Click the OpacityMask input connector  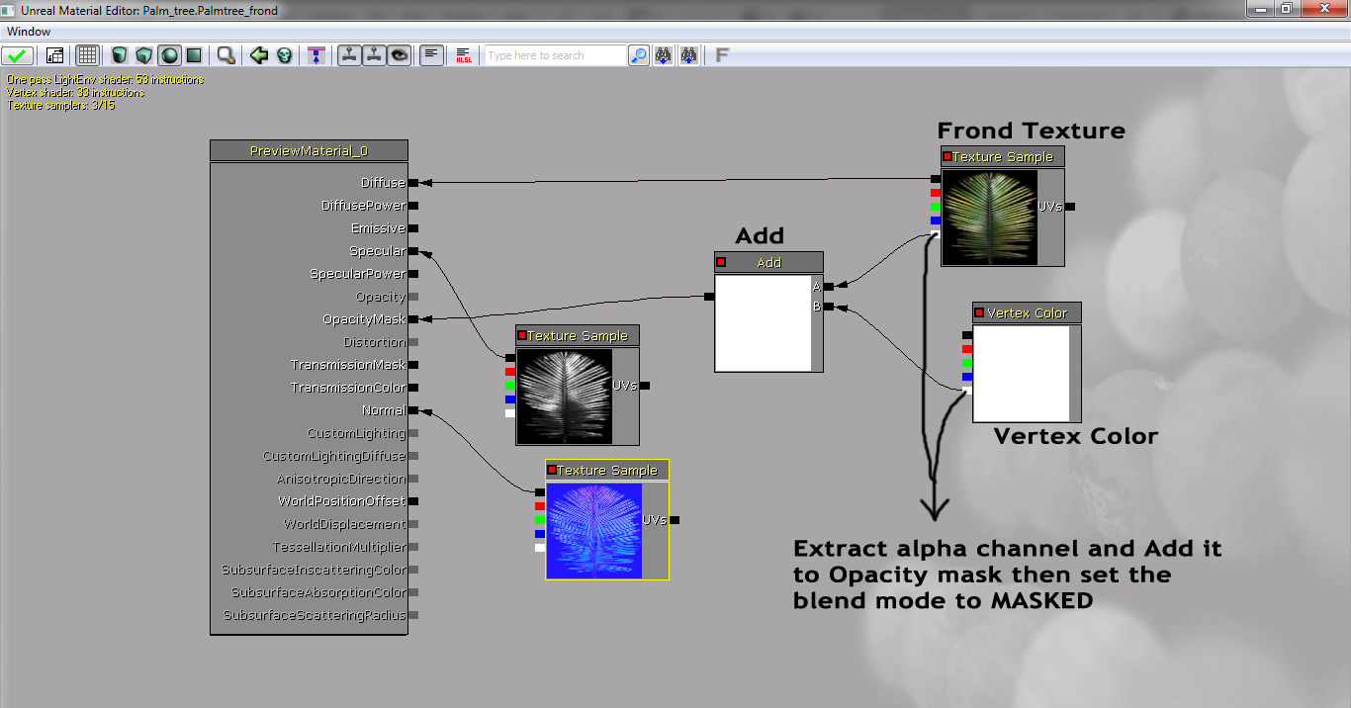pyautogui.click(x=413, y=319)
